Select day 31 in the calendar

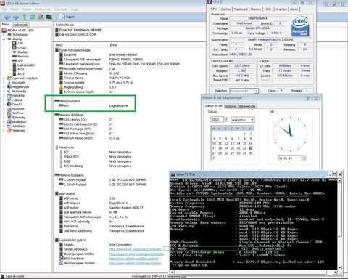coord(214,158)
